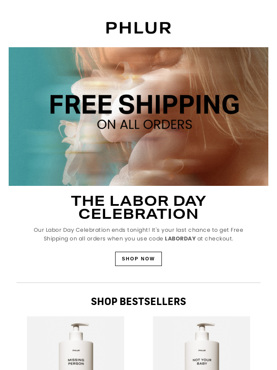Click the Not Your Baby bottle pump dispenser
The width and height of the screenshot is (277, 370).
pos(205,328)
